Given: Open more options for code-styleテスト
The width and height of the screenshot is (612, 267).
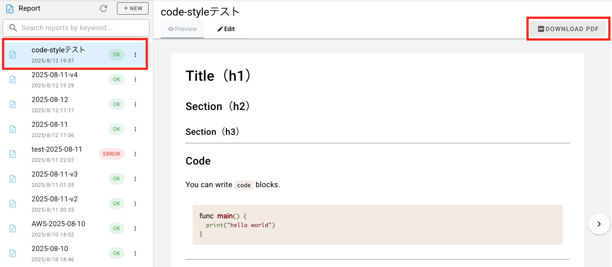Looking at the screenshot, I should (x=136, y=55).
